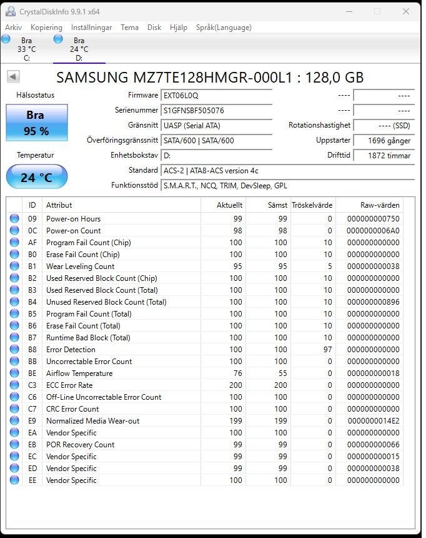Click status icon for Unused Reserved Block Count (Total)
The image size is (426, 538).
coord(14,302)
